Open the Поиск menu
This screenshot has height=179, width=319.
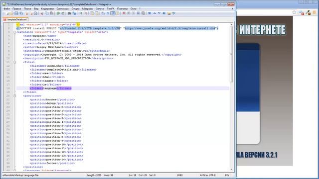[x=27, y=9]
